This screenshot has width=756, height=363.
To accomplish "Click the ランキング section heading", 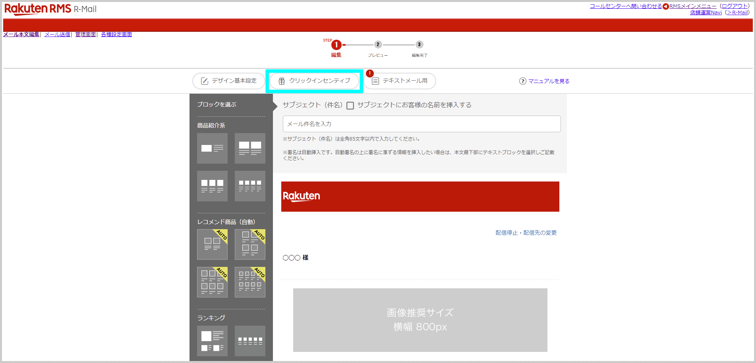I will (x=211, y=318).
